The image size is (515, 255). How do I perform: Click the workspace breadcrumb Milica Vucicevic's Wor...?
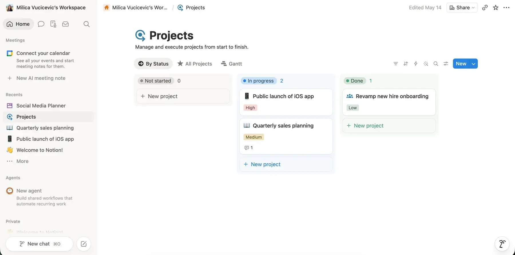tap(136, 8)
